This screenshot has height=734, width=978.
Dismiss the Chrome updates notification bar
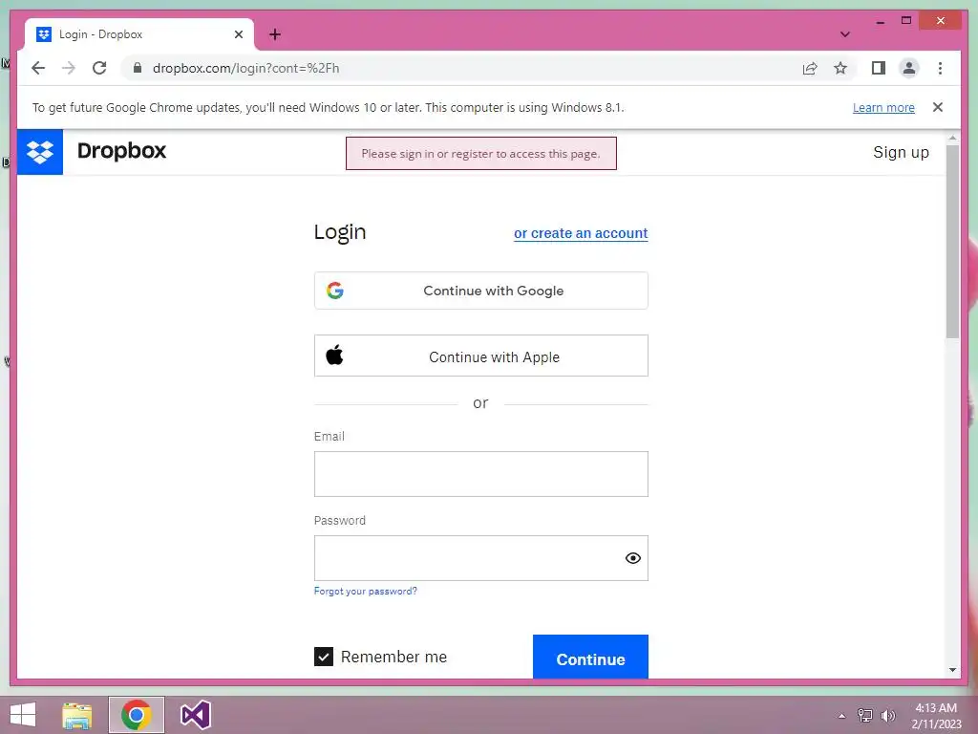coord(938,107)
